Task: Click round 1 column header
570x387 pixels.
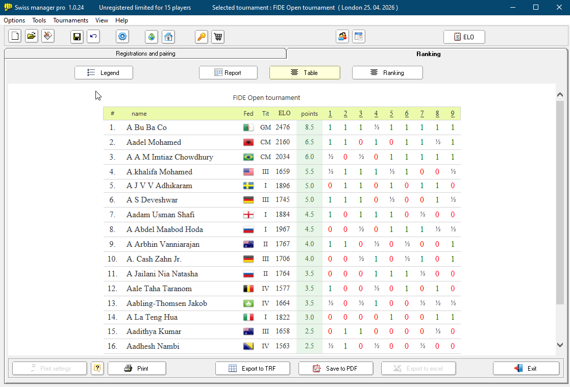Action: pyautogui.click(x=330, y=113)
